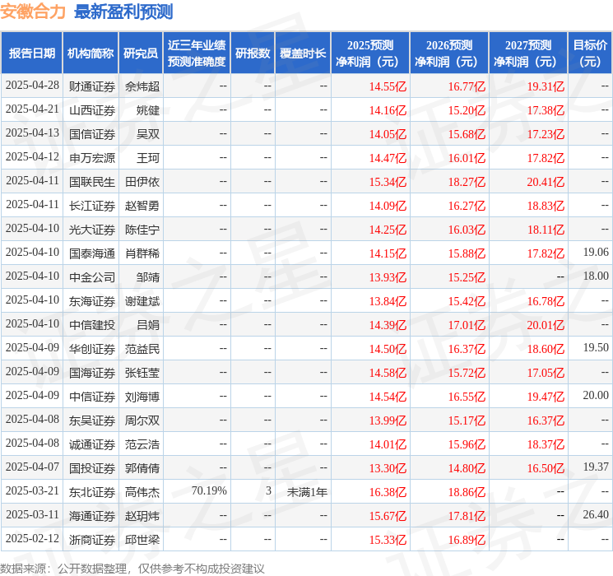Click the 26.40 target price
Viewport: 613px width, 576px height.
[x=596, y=514]
